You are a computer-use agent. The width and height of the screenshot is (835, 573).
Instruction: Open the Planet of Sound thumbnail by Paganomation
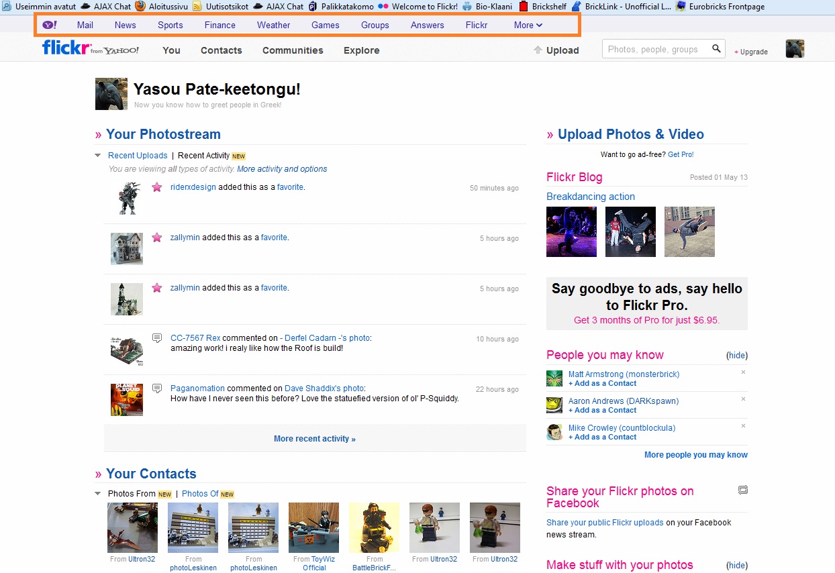pyautogui.click(x=127, y=399)
